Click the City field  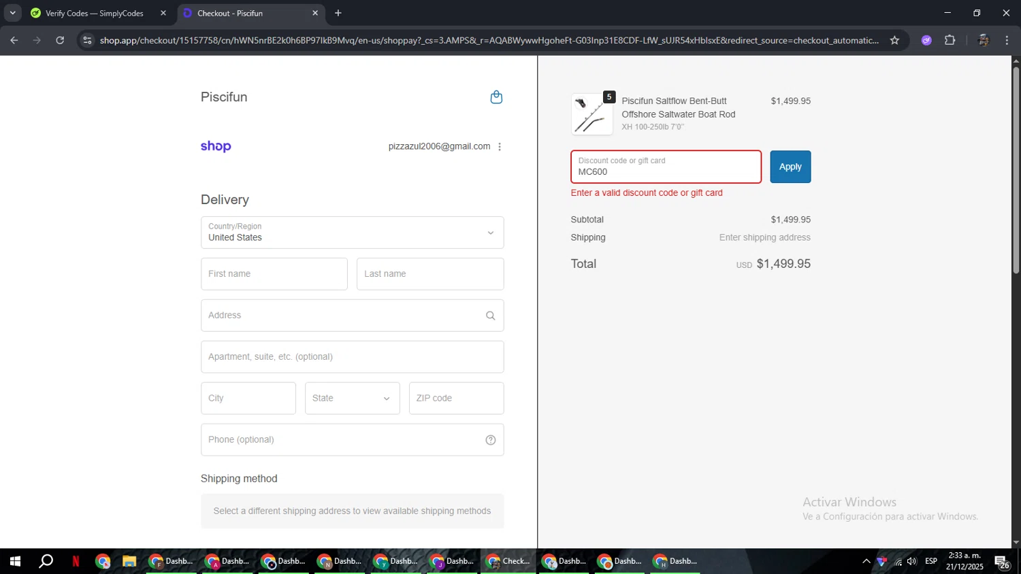coord(248,399)
